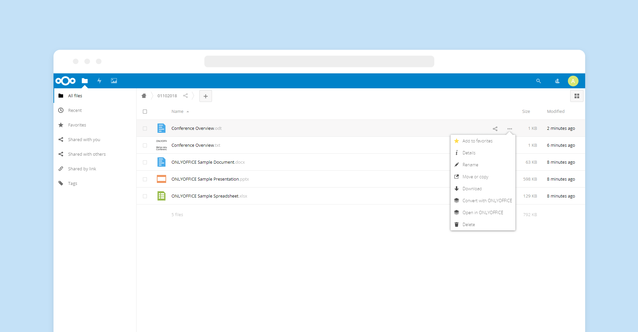Open the new file plus dropdown
The height and width of the screenshot is (332, 638).
click(x=206, y=96)
